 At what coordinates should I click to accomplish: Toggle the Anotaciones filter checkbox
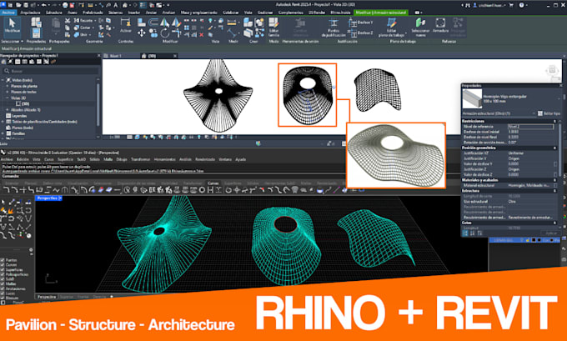click(x=3, y=288)
